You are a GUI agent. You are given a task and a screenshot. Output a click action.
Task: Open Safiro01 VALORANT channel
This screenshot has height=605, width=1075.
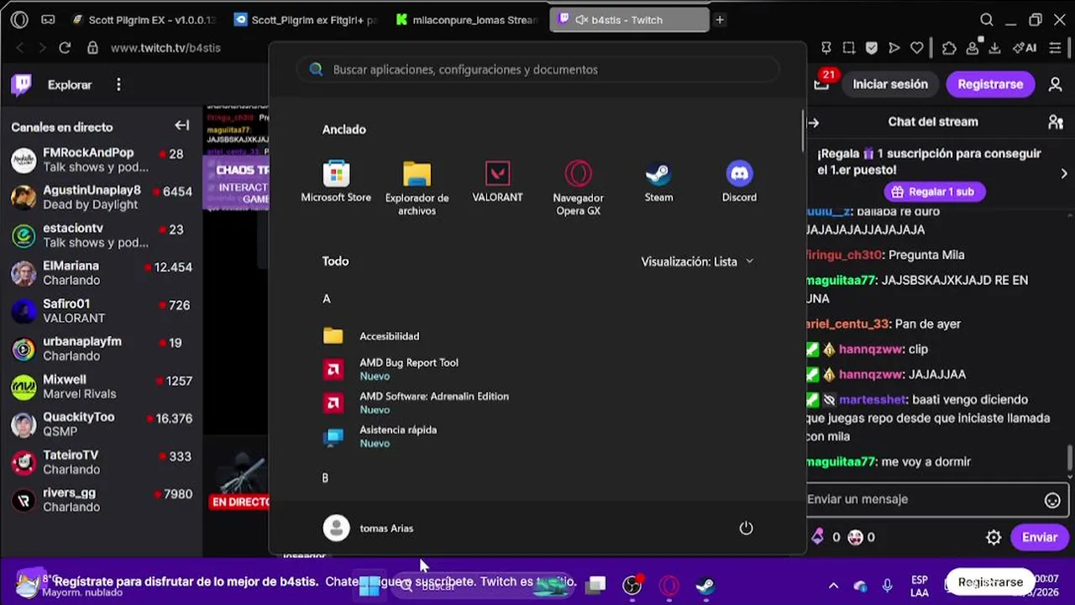[x=101, y=311]
